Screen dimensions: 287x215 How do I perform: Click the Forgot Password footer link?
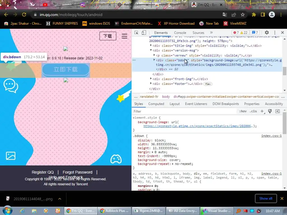(77, 172)
